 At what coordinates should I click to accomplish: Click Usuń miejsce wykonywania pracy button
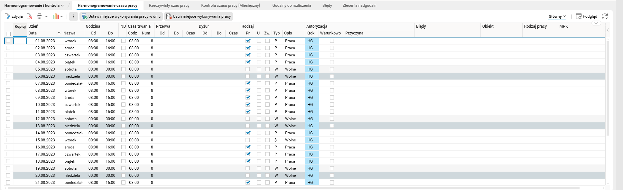199,16
